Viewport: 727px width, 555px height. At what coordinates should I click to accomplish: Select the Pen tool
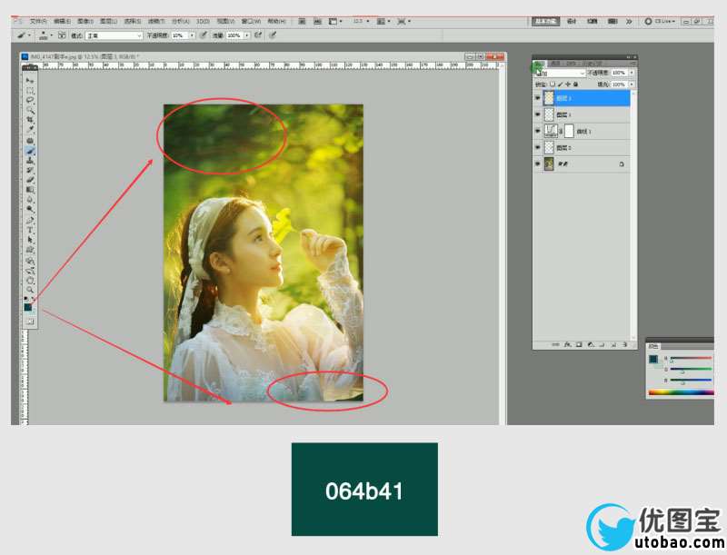(30, 220)
